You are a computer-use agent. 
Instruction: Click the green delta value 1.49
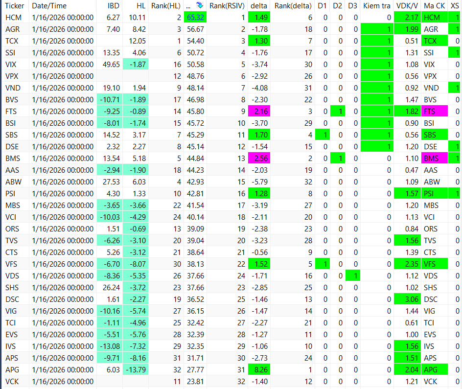click(x=259, y=18)
